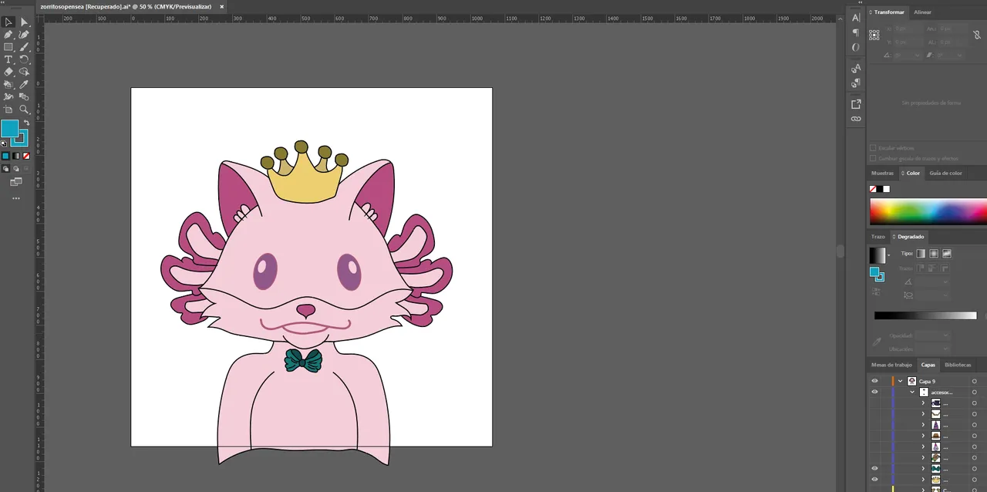Select the Artboard tool

[x=8, y=110]
